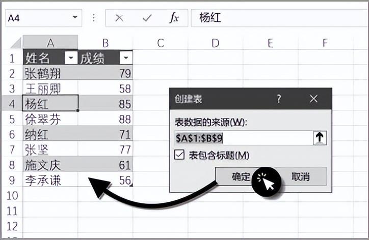The height and width of the screenshot is (240, 369).
Task: Toggle the 表包含标题 checkbox
Action: point(179,155)
